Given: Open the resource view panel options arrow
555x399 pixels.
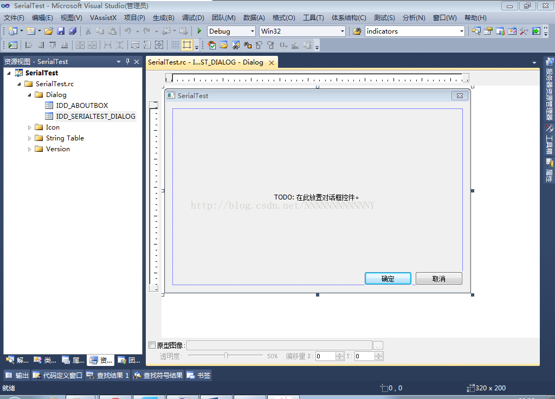Looking at the screenshot, I should 119,62.
